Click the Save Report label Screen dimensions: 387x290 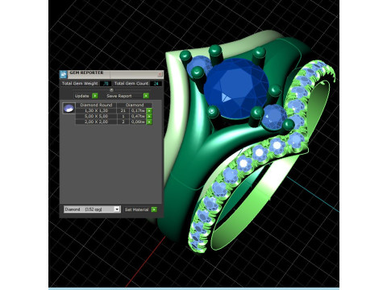[x=119, y=96]
